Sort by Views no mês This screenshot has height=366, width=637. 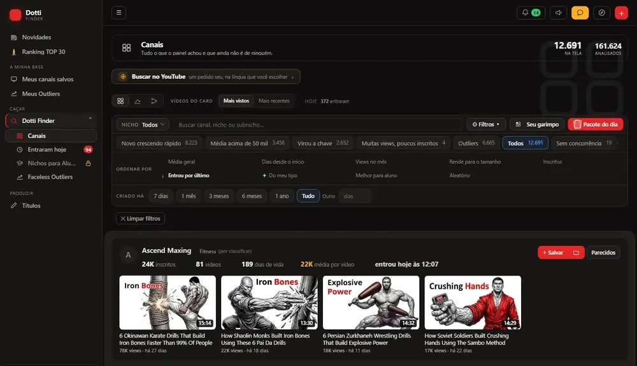tap(371, 162)
